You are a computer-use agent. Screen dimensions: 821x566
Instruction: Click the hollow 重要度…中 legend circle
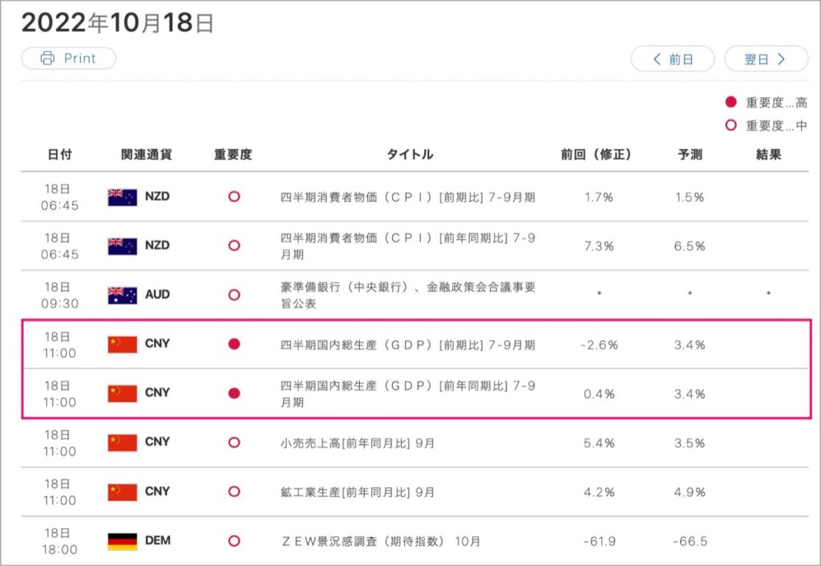731,125
